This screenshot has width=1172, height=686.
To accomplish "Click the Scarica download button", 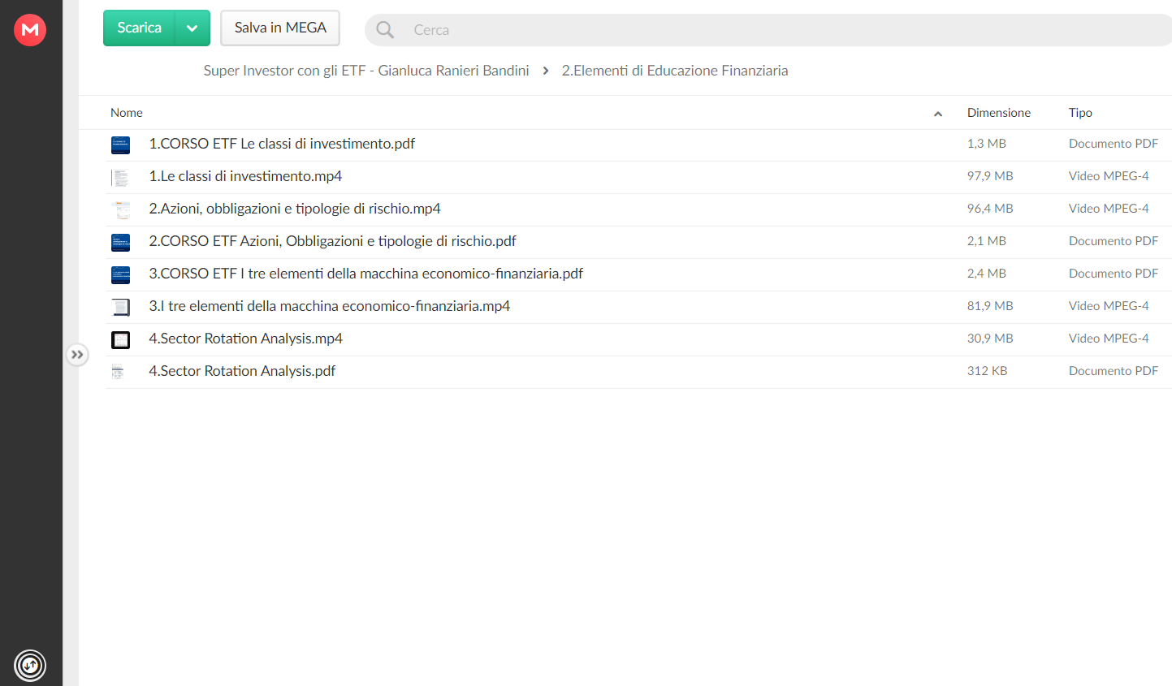I will point(140,28).
